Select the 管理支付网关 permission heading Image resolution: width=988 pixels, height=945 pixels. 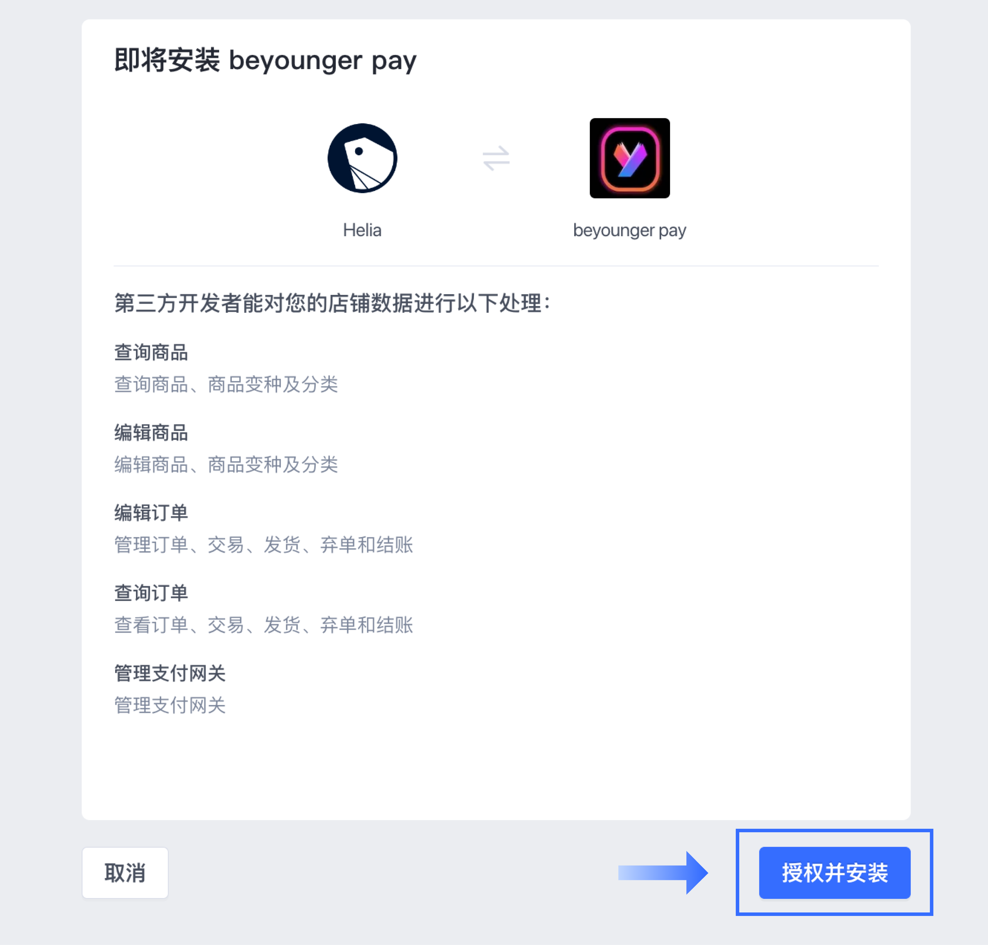(x=170, y=672)
